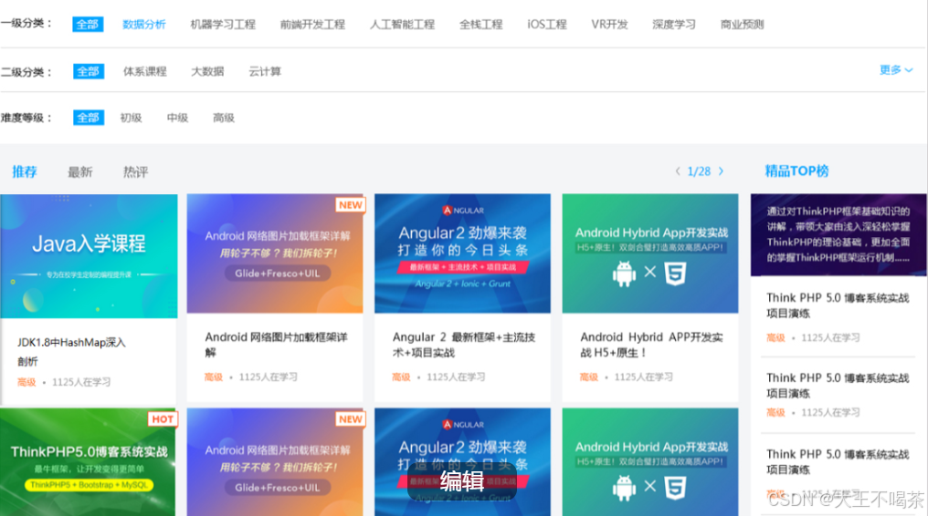Filter by 数据分析 category
The width and height of the screenshot is (928, 516).
[x=143, y=25]
